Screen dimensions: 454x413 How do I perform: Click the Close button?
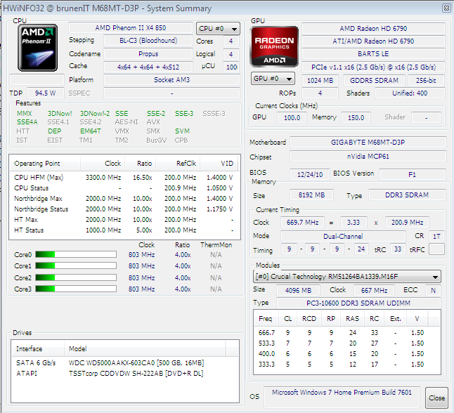coord(436,398)
